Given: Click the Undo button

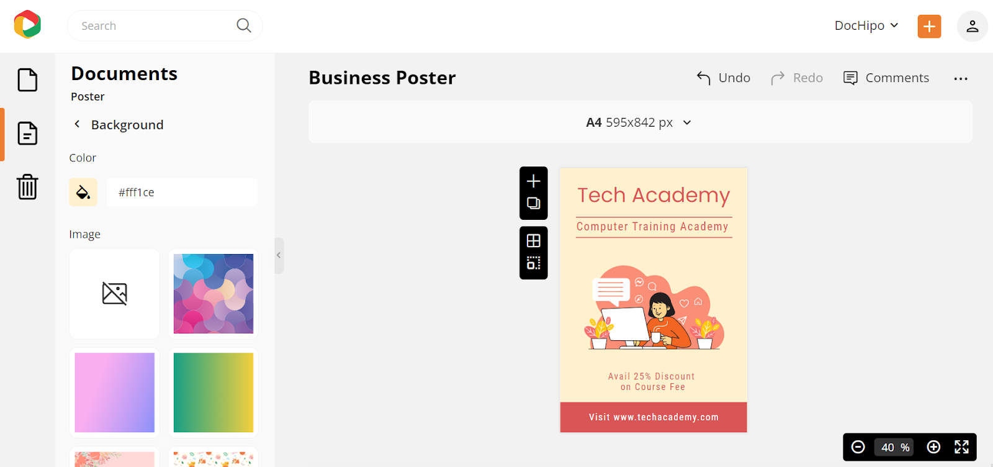Looking at the screenshot, I should tap(724, 78).
